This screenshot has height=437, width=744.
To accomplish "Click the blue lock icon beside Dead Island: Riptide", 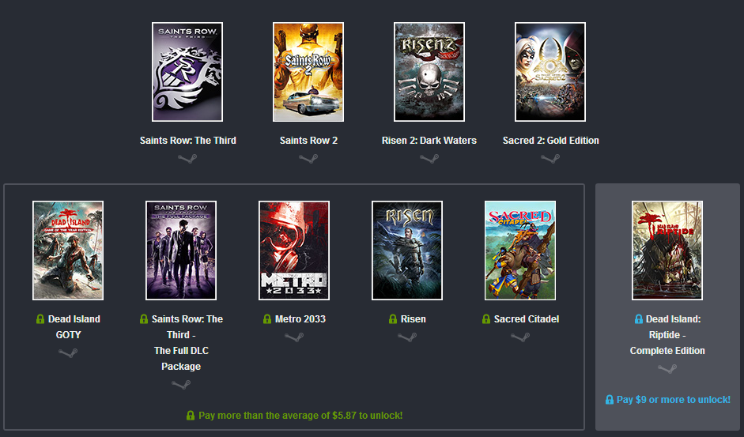I will click(639, 319).
